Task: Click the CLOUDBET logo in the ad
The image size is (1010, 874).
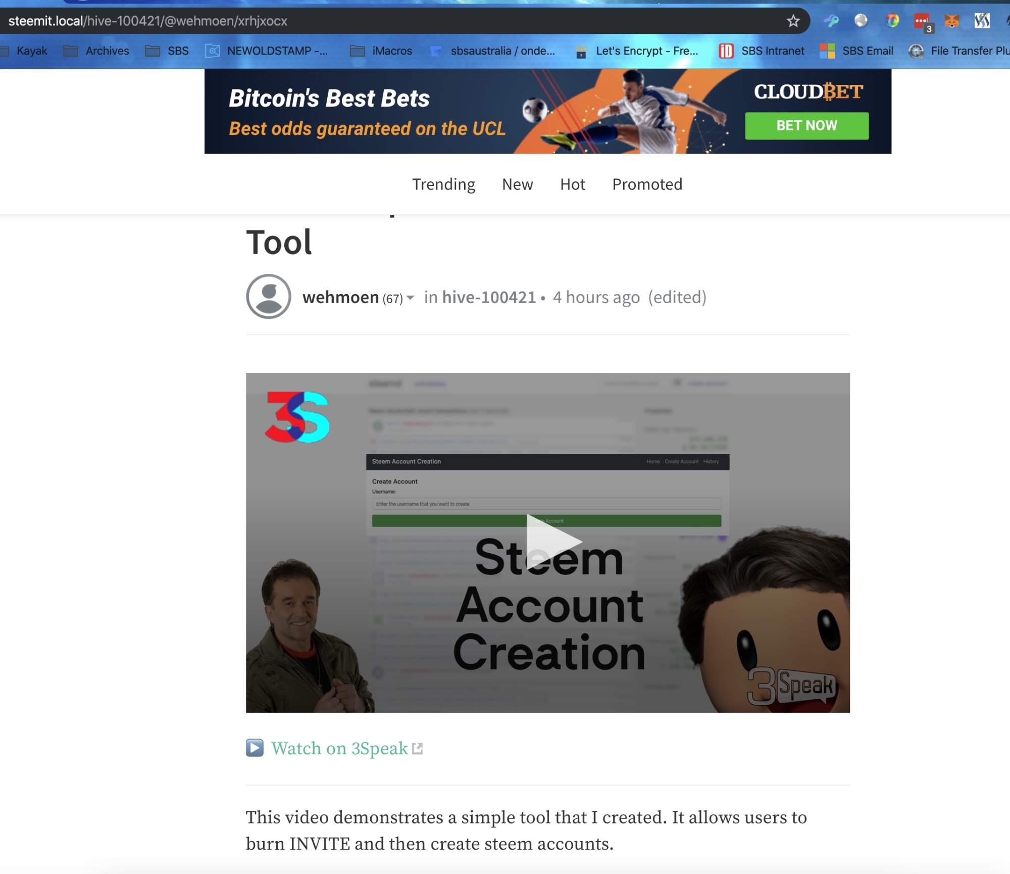Action: (808, 92)
